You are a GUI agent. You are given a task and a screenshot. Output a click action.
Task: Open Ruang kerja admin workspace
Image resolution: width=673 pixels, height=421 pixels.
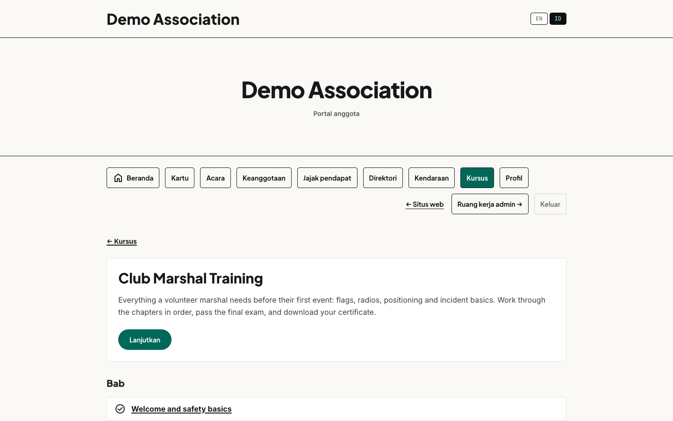[490, 204]
